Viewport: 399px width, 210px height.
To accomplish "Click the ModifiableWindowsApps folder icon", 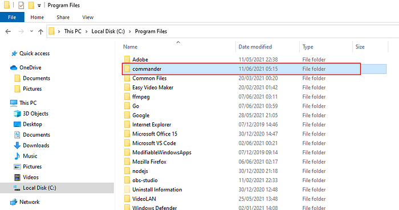I will 127,153.
